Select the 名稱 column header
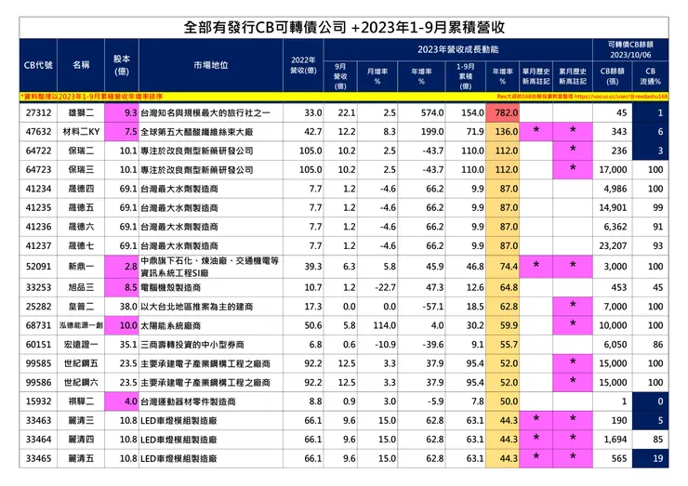This screenshot has height=486, width=688. tap(81, 65)
